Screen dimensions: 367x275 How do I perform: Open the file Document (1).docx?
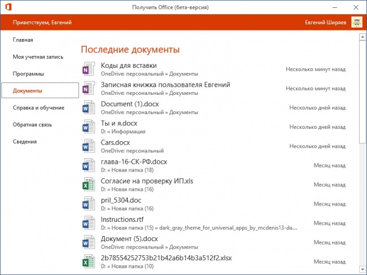130,104
